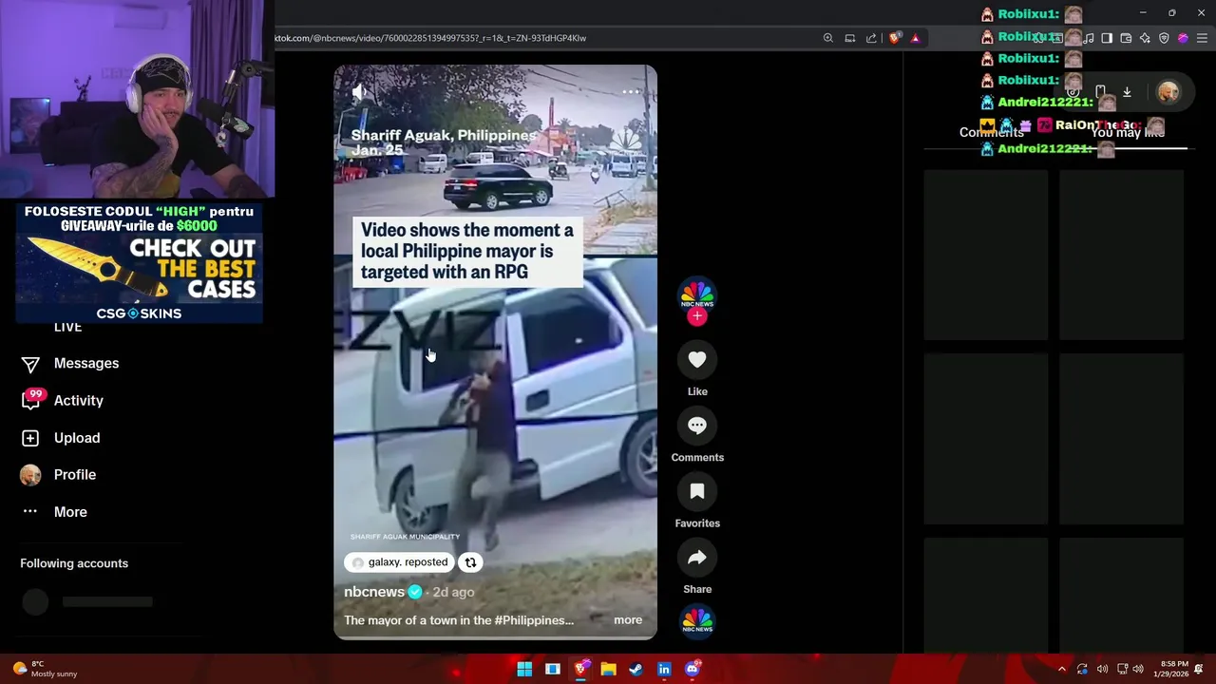Repost the video using the repost icon
Screen dimensions: 1216x684
470,562
